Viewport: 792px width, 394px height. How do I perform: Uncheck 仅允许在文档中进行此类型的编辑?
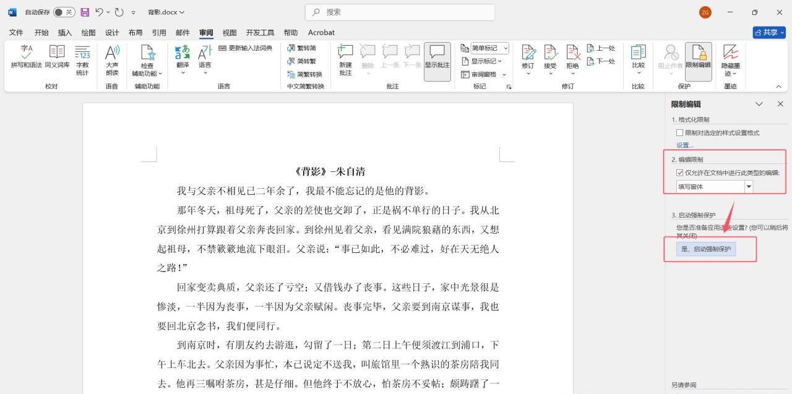[x=680, y=173]
